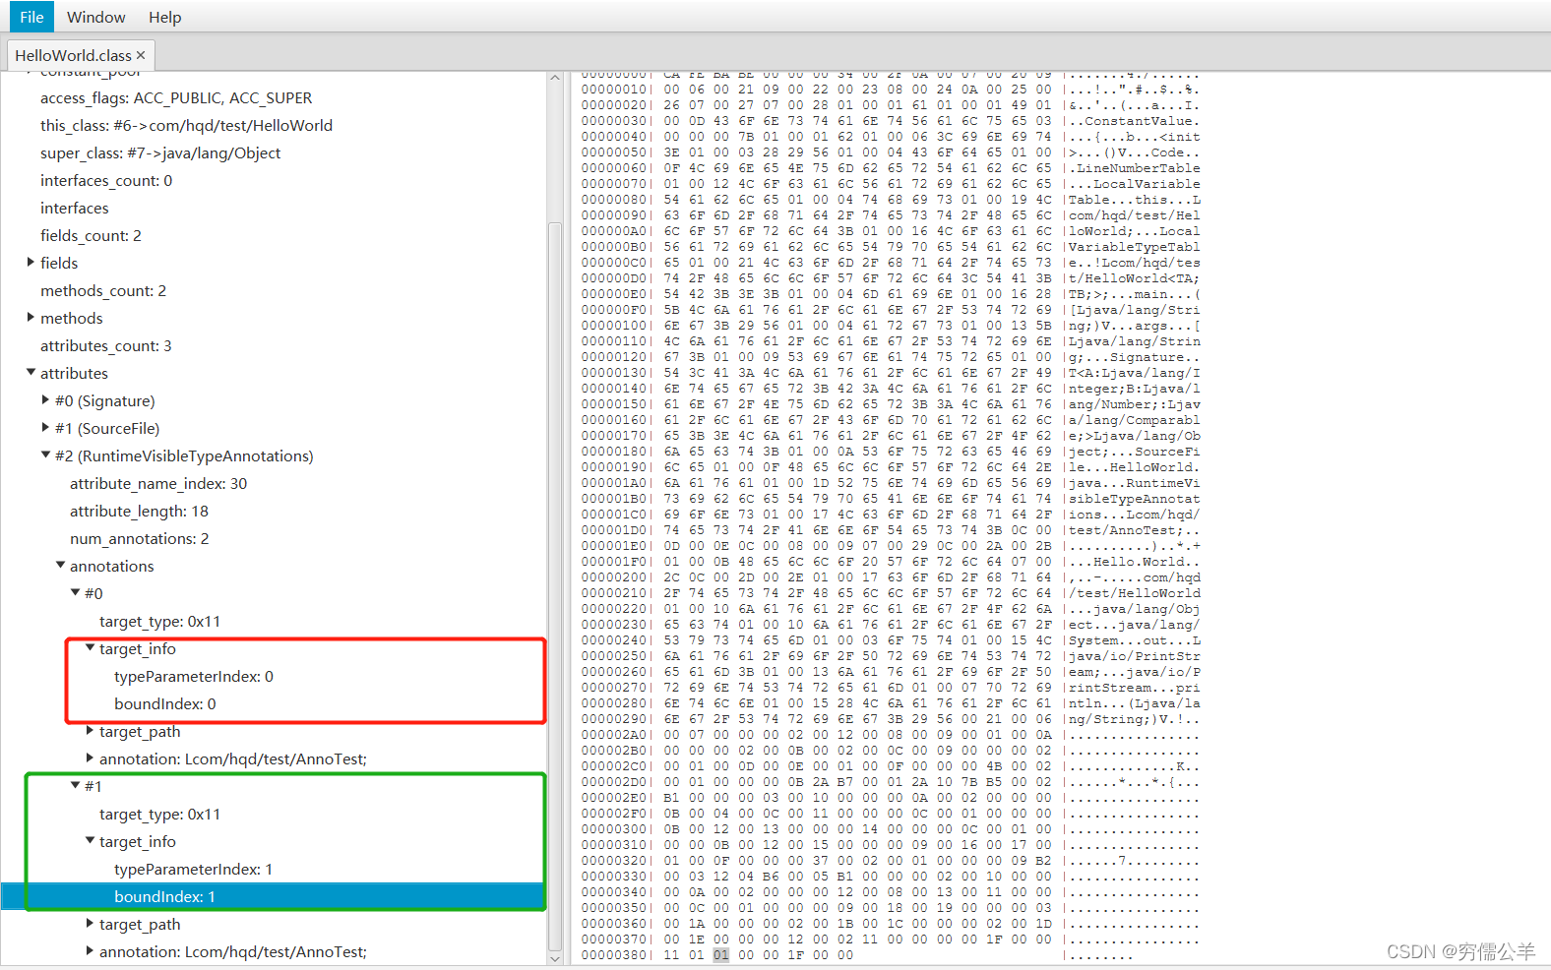
Task: Select fields_count: 2 row
Action: tap(91, 235)
